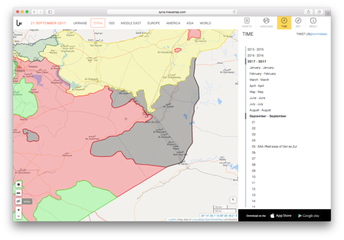Viewport: 344px width, 240px height.
Task: Zoom in the map with plus button
Action: (x=19, y=210)
